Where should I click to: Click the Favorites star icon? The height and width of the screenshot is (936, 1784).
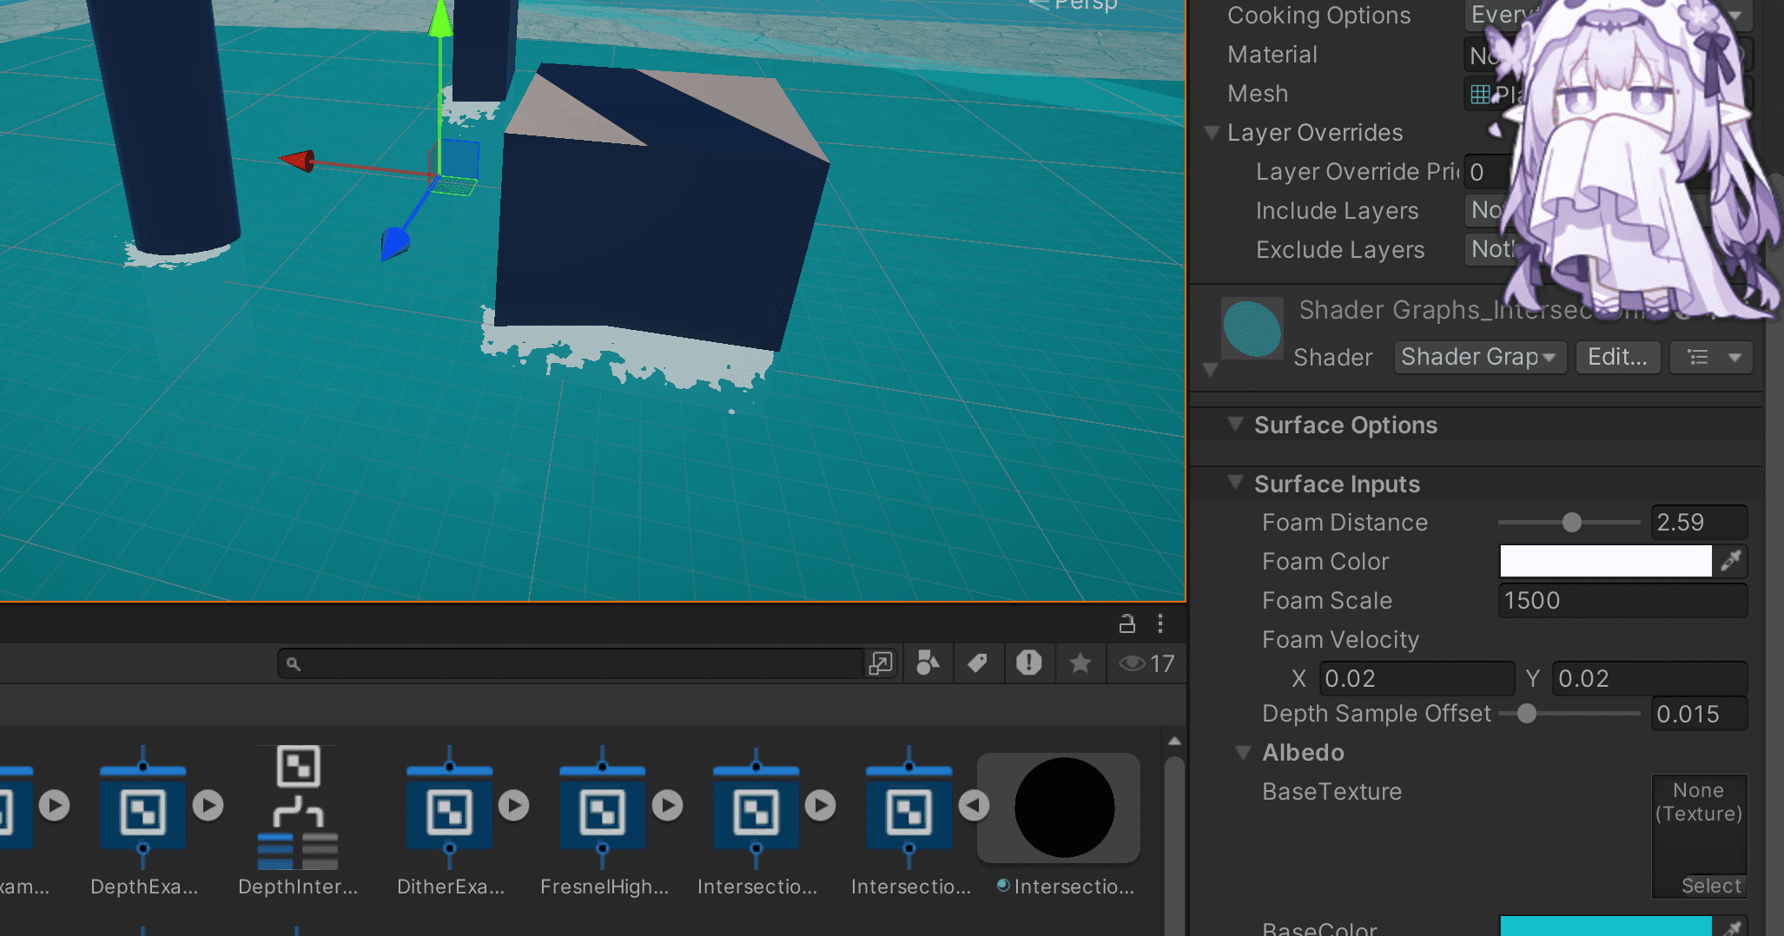pos(1080,663)
